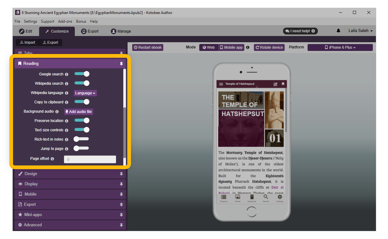Pin the Design section

121,174
